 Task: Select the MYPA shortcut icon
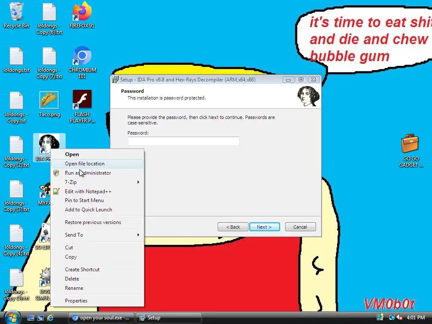(x=44, y=194)
